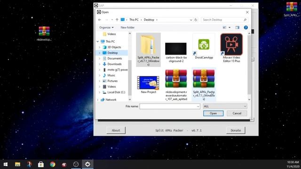Change view using the view icon

click(224, 28)
